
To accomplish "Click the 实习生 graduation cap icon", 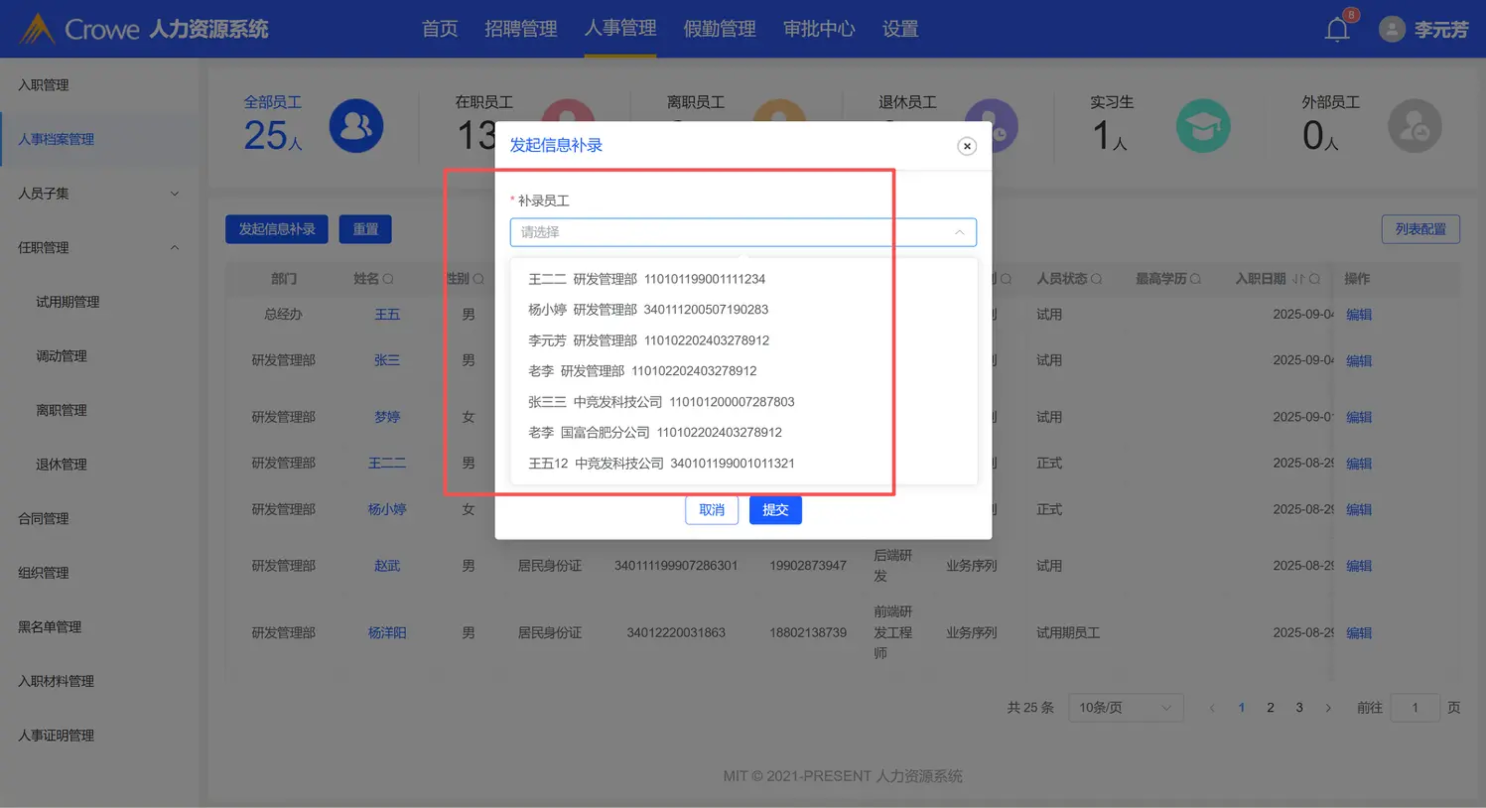I will pyautogui.click(x=1203, y=126).
